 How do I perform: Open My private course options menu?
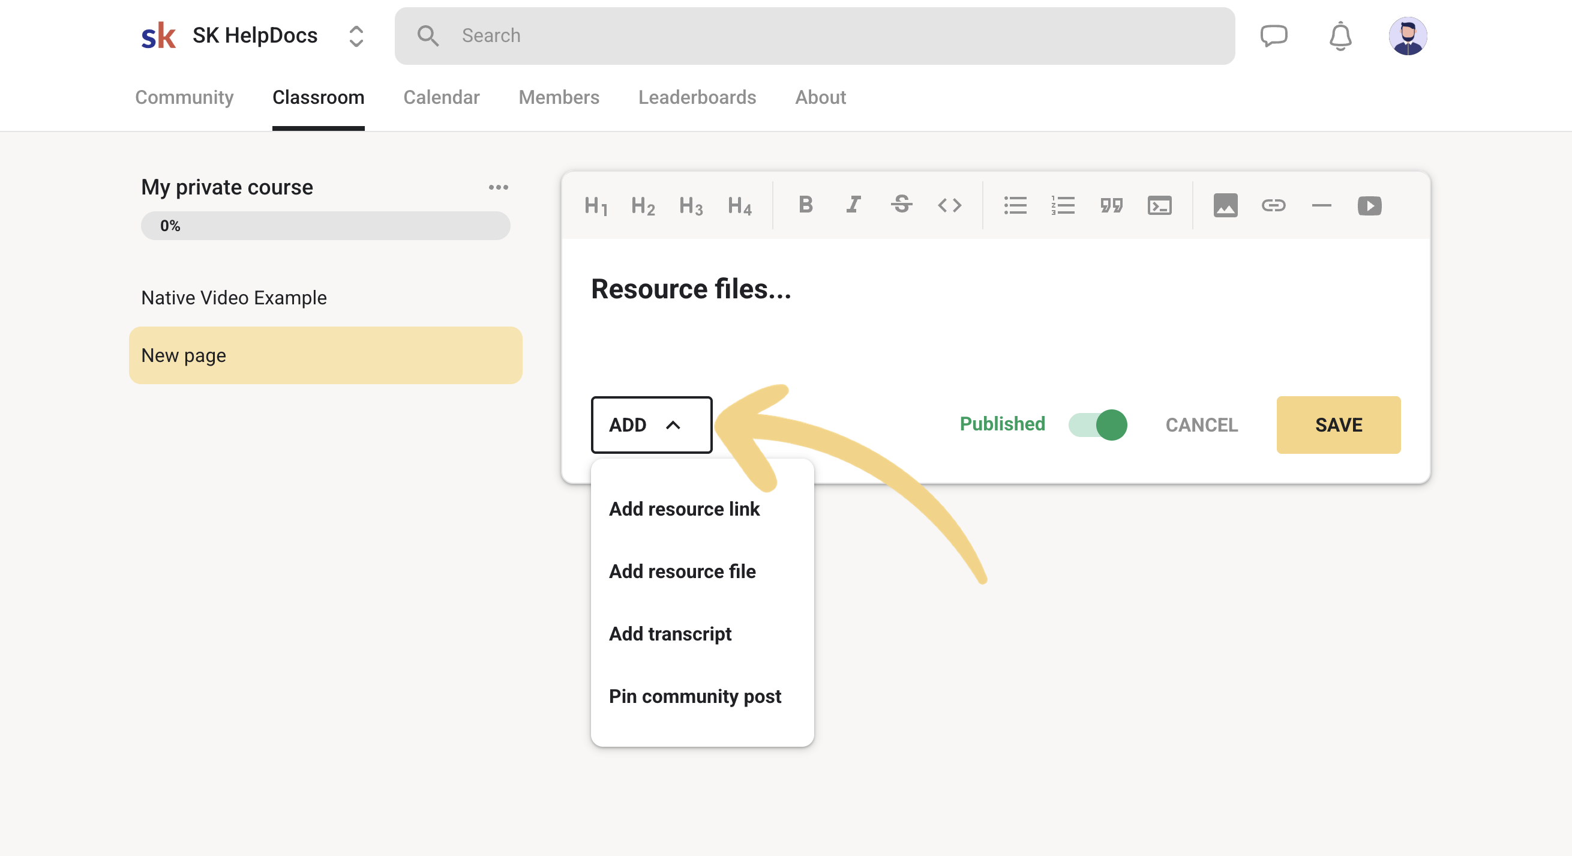coord(498,187)
